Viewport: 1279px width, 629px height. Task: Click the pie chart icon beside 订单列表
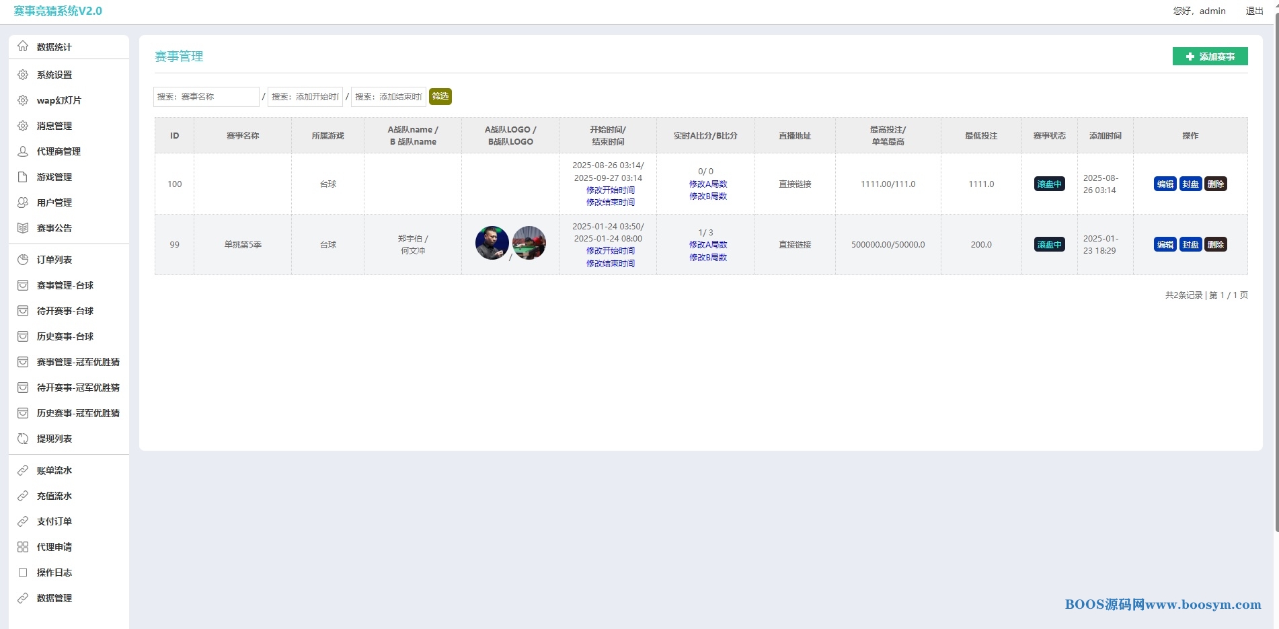(x=23, y=260)
